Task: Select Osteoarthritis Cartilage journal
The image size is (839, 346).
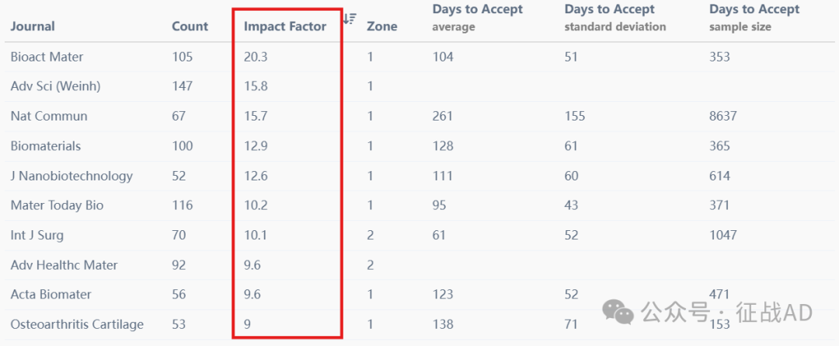Action: click(77, 324)
